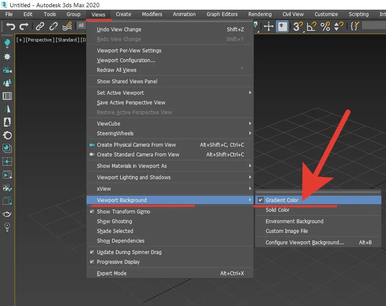This screenshot has width=386, height=306.
Task: Expand Show Materials in Viewport As submenu
Action: click(x=170, y=166)
